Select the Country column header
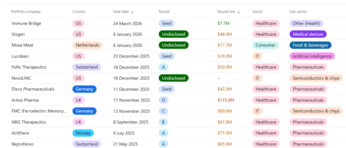 pos(79,12)
